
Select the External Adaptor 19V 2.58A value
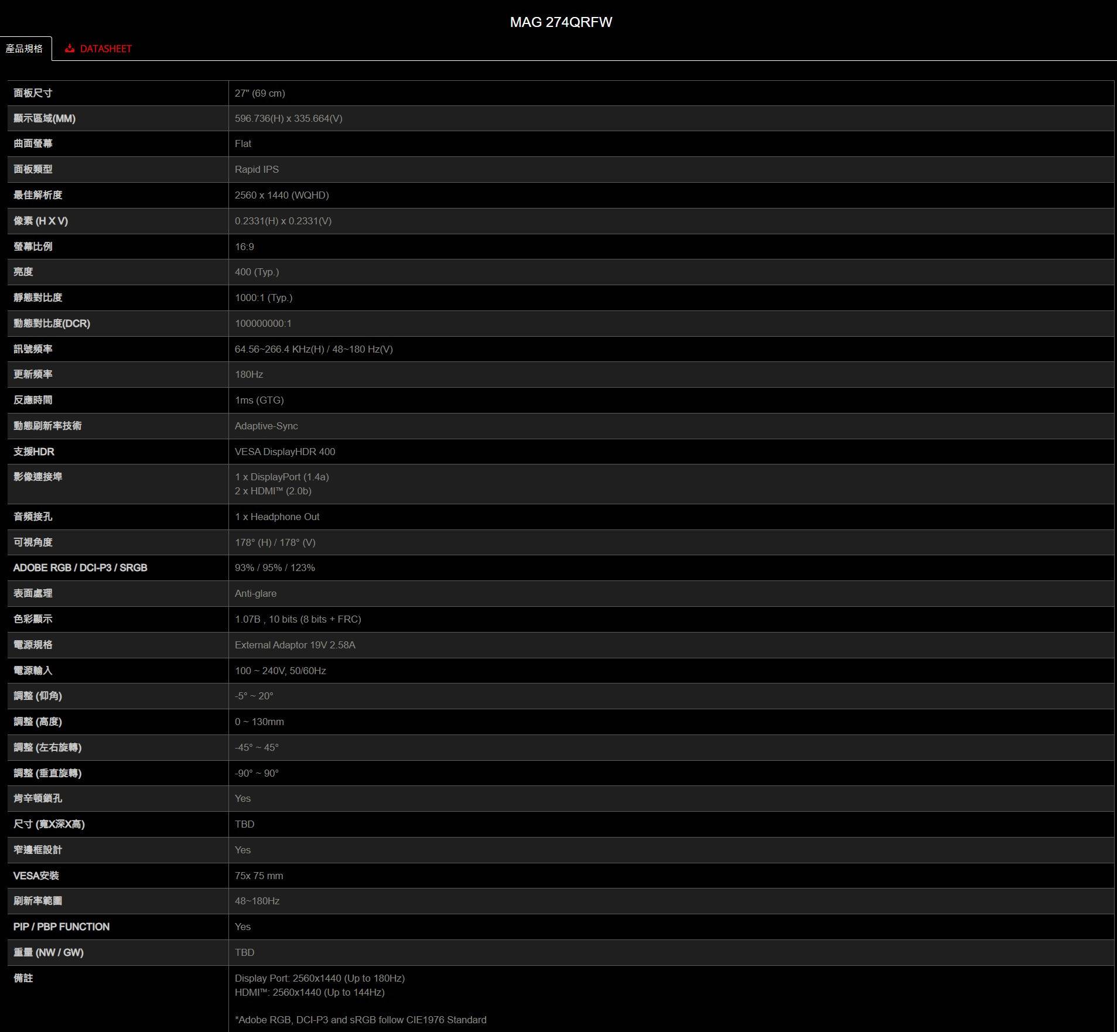pyautogui.click(x=295, y=645)
